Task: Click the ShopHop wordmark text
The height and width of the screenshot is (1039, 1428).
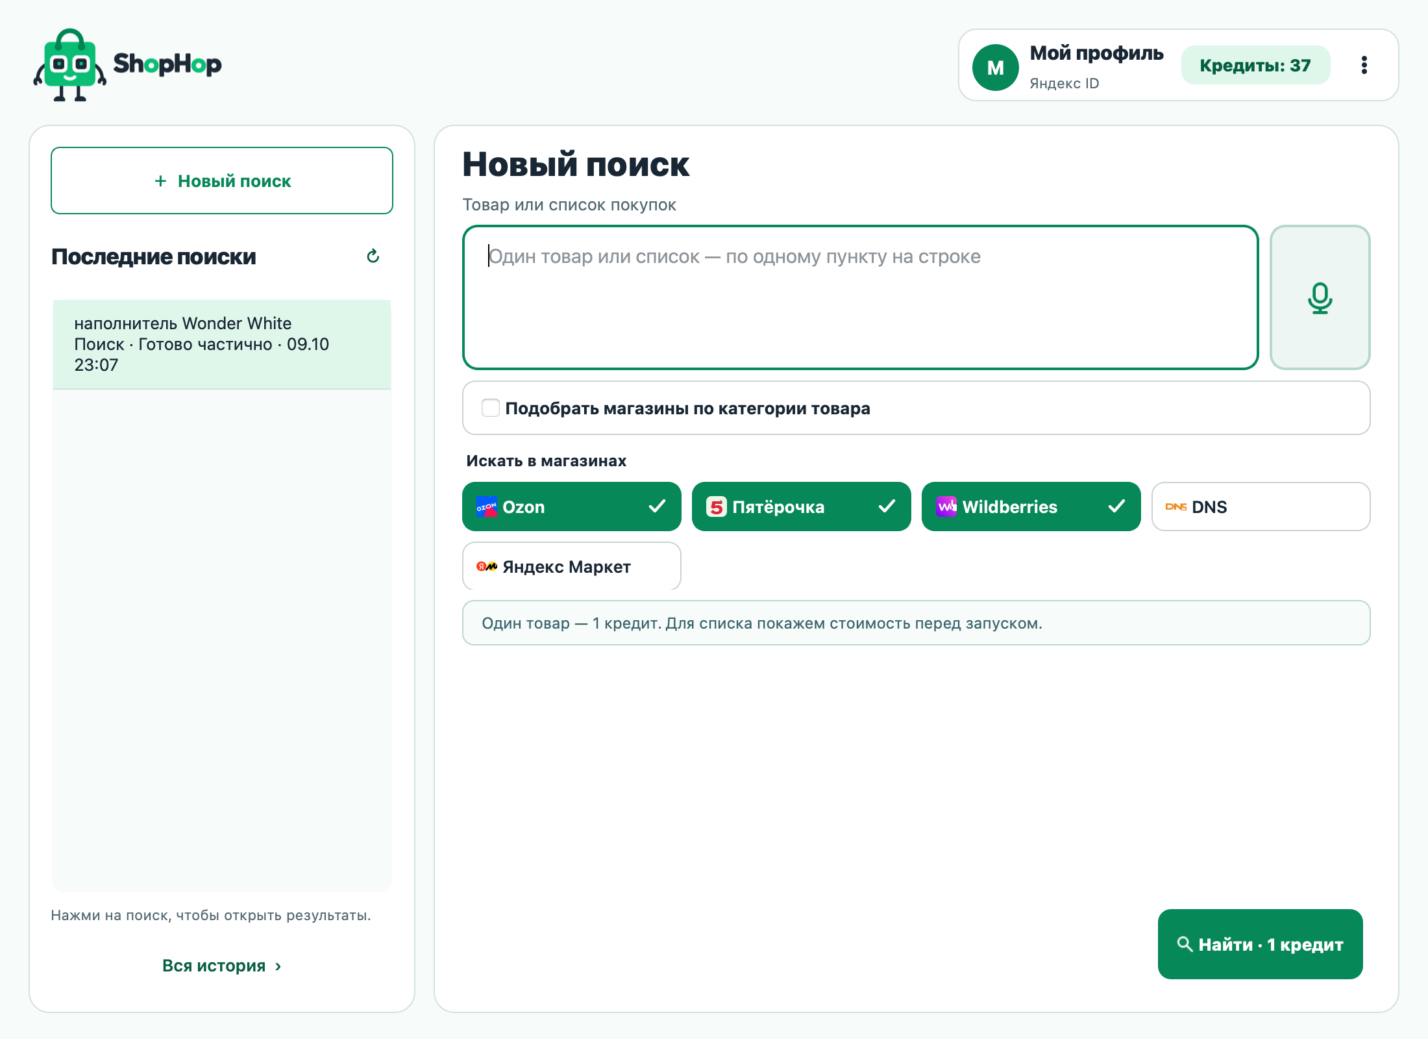Action: (x=167, y=64)
